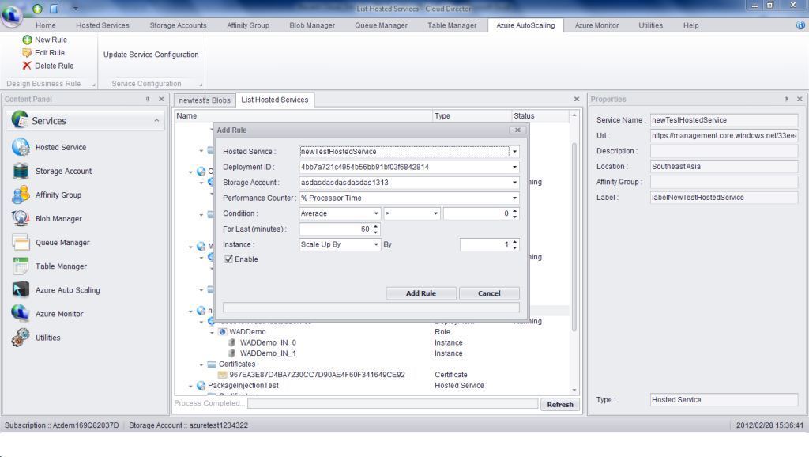Click the Description field in Properties

point(724,151)
